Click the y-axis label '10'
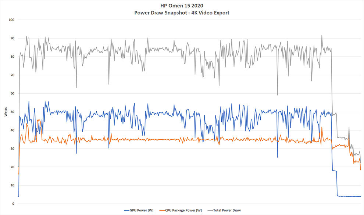 [x=12, y=185]
